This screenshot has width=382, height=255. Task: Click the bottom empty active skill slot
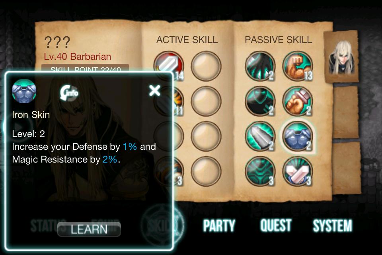(206, 171)
